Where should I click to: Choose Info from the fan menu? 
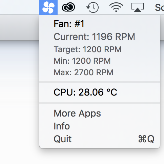[x=100, y=126]
